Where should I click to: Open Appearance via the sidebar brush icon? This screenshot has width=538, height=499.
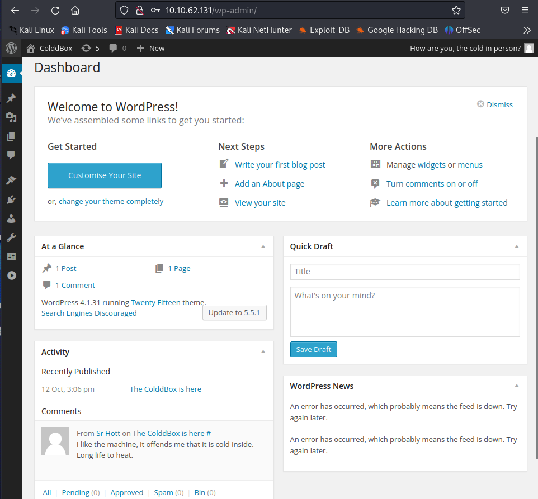pyautogui.click(x=11, y=180)
